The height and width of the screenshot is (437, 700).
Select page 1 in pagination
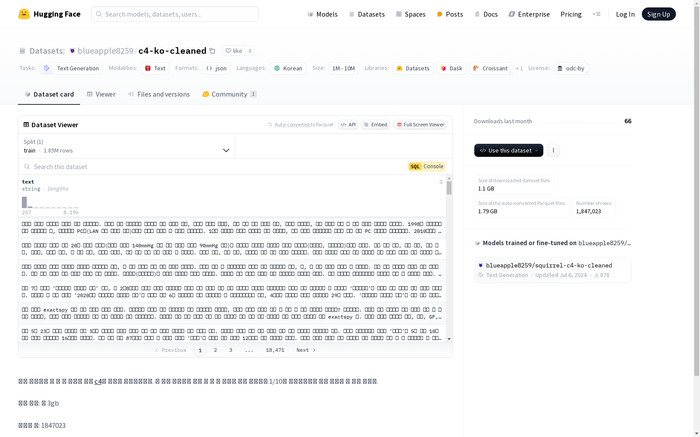(200, 350)
